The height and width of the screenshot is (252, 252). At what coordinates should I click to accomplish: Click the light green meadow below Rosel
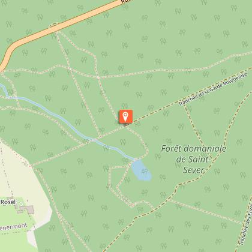point(12,240)
